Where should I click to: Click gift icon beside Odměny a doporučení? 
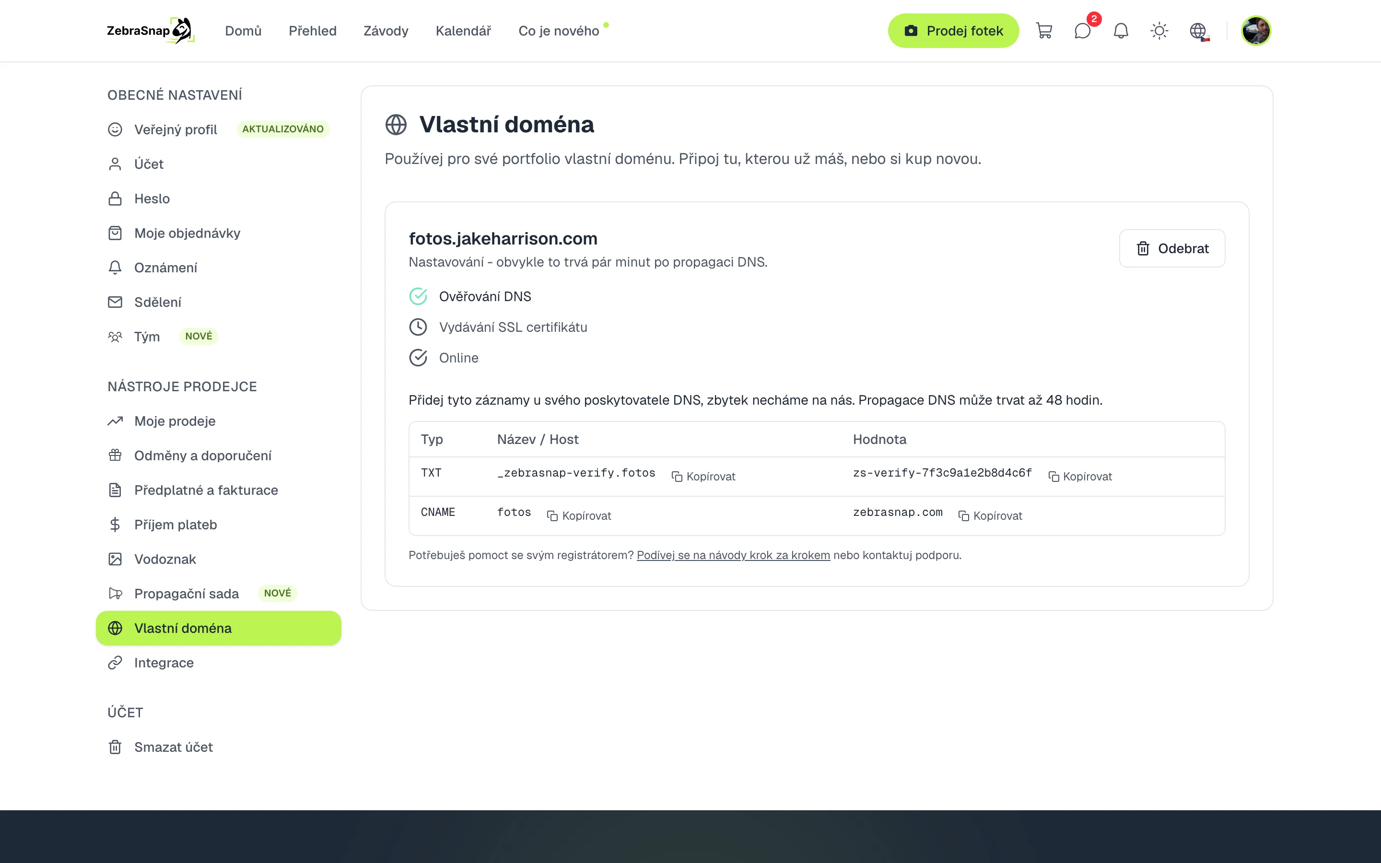115,455
